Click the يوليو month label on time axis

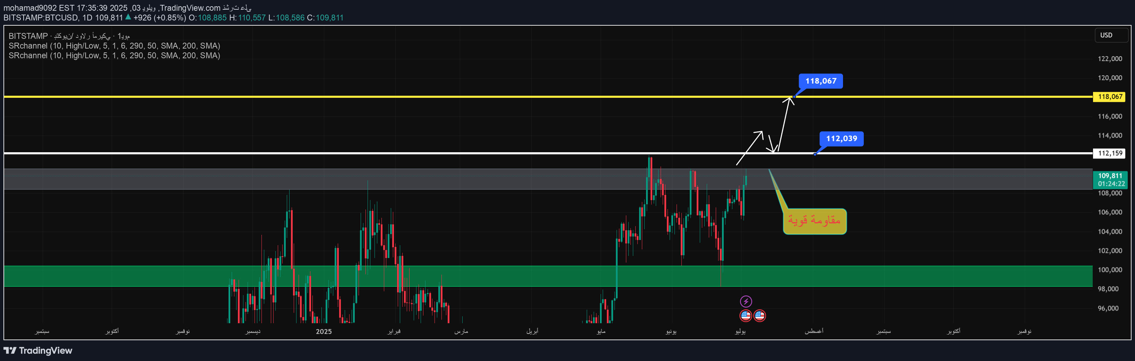(740, 331)
